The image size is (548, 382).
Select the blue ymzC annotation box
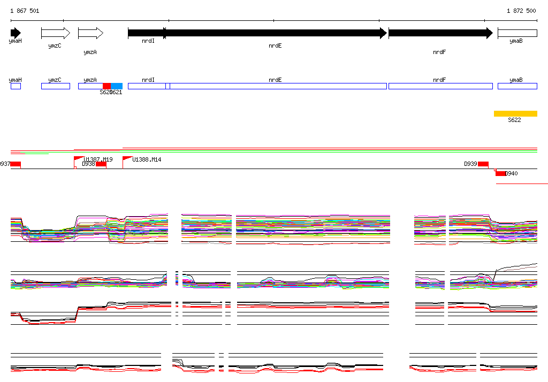coord(56,86)
